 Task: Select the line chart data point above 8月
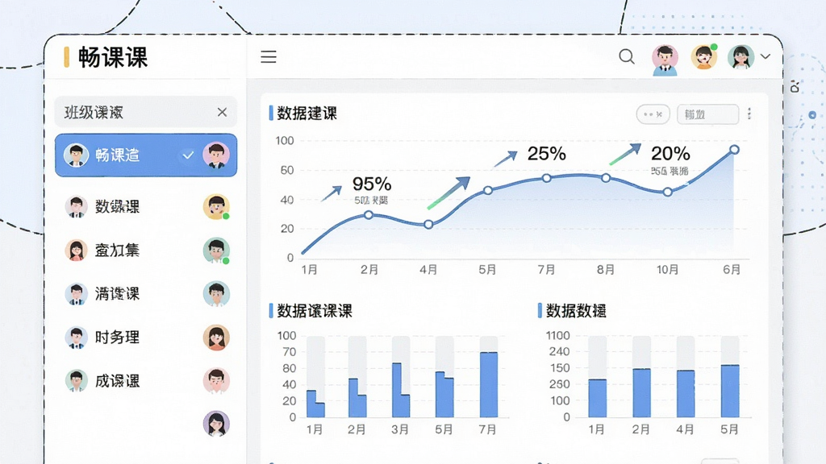[606, 178]
